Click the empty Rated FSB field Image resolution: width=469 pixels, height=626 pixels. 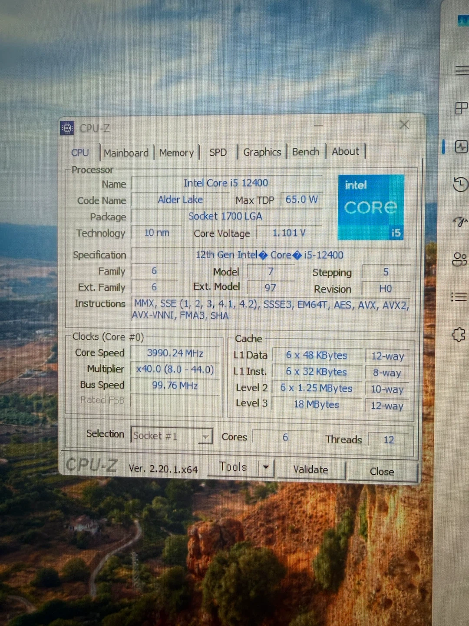tap(175, 401)
